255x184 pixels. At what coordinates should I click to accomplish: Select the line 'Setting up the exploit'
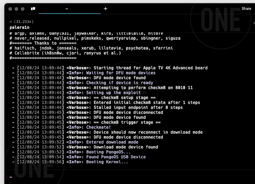[x=113, y=93]
